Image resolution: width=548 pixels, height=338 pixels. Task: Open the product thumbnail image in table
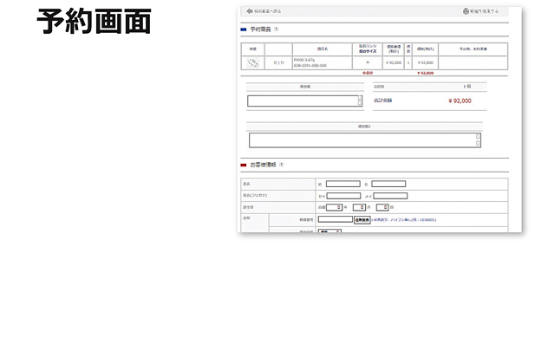pos(252,63)
